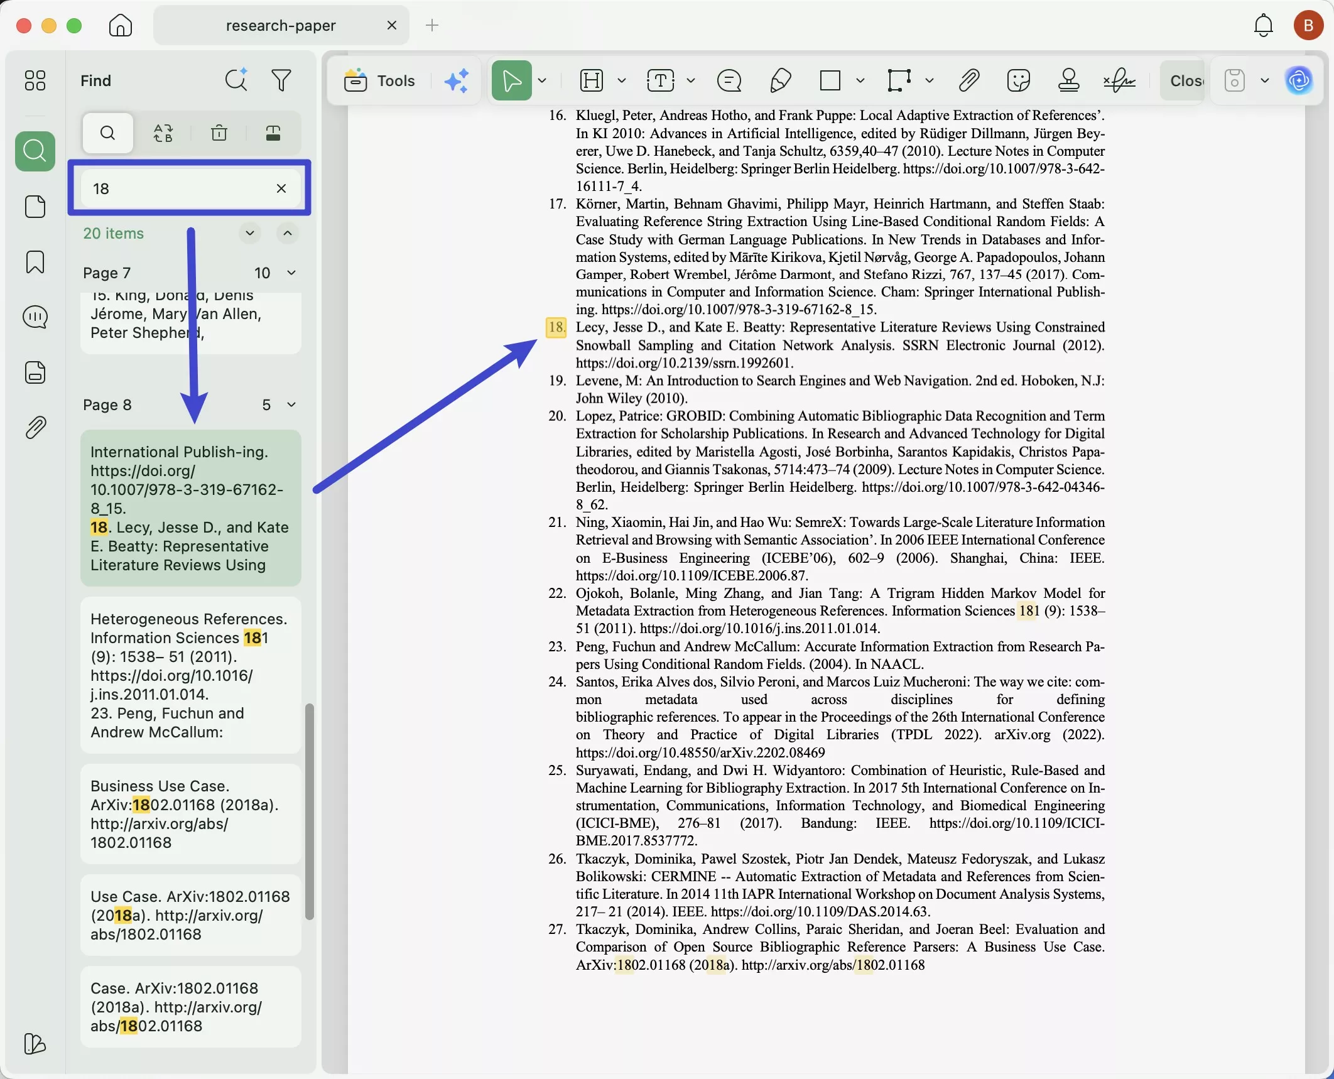This screenshot has height=1079, width=1334.
Task: Add a new tab with plus
Action: (x=432, y=25)
